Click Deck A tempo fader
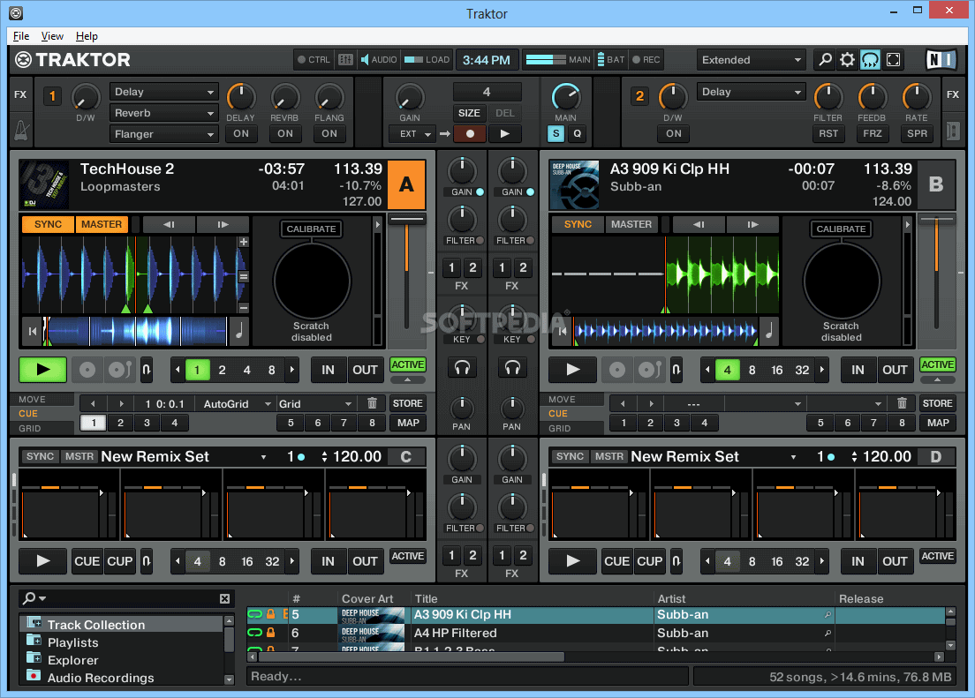Viewport: 975px width, 698px height. pyautogui.click(x=406, y=219)
